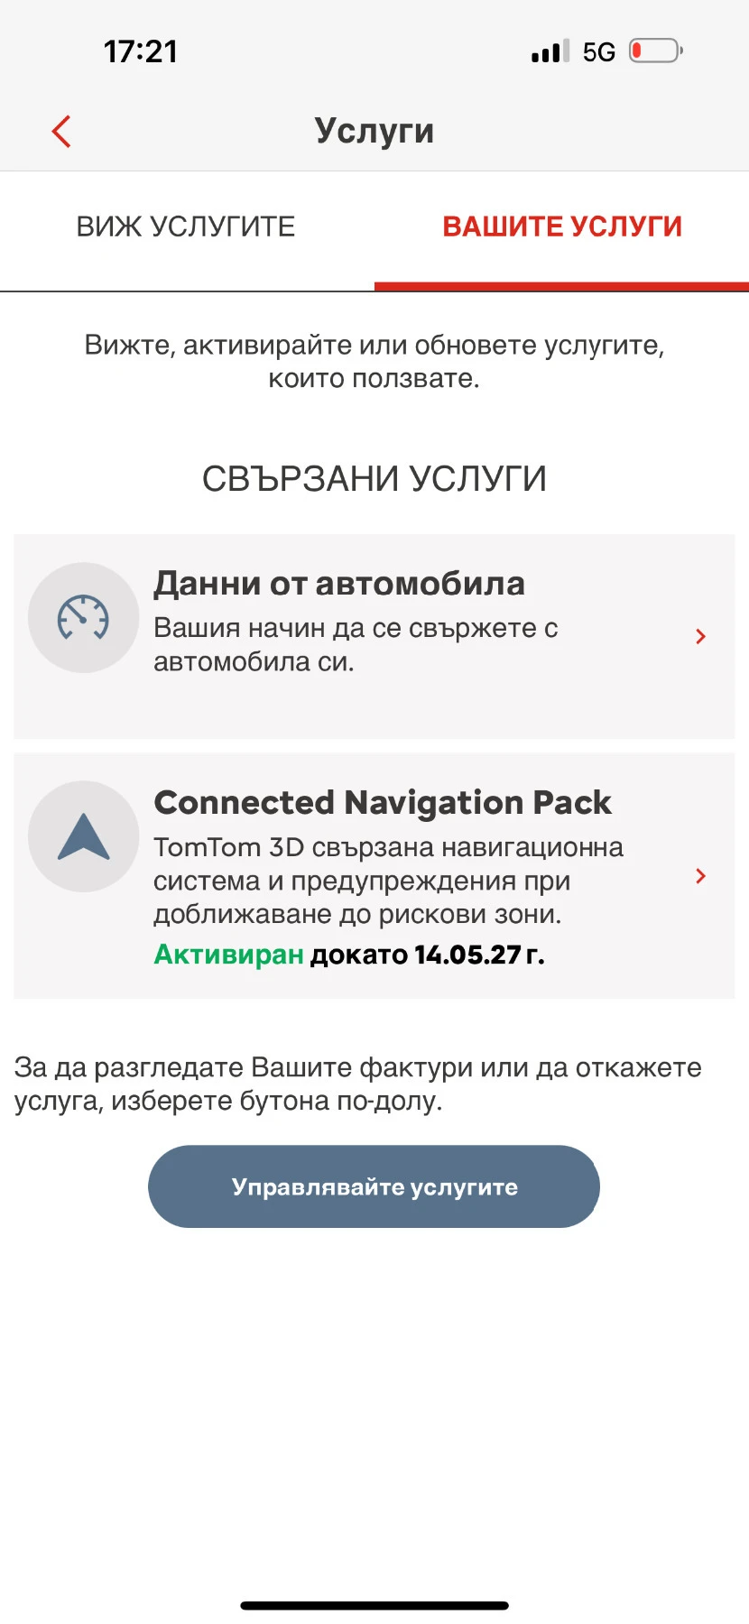Expand the Connected Navigation Pack chevron
749x1624 pixels.
(x=700, y=876)
